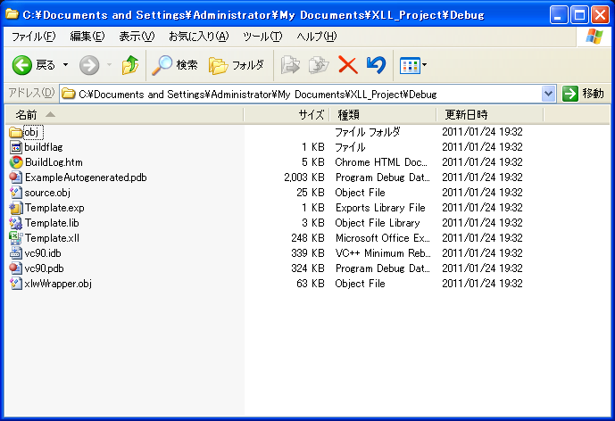
Task: Sort by the 更新日時 column header
Action: (x=490, y=115)
